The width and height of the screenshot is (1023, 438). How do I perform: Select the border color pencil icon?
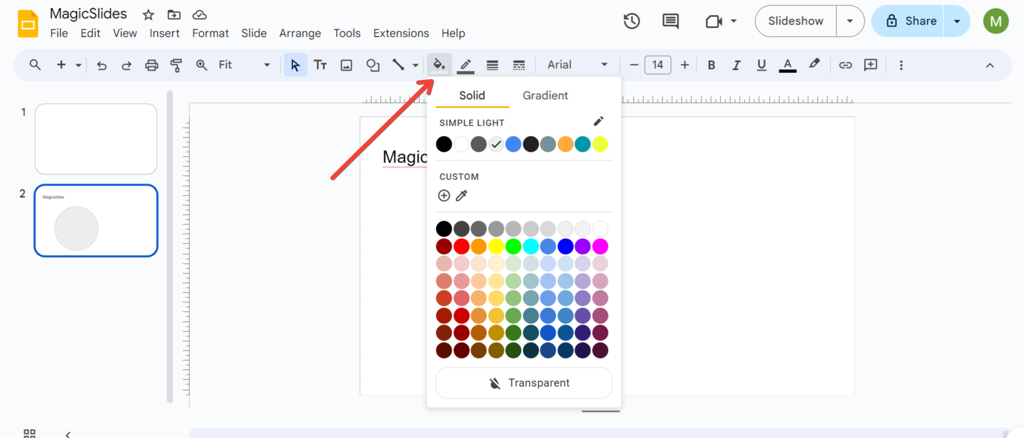[466, 65]
